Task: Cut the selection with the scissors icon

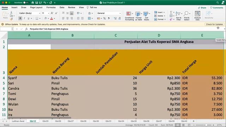Action: [x=11, y=13]
